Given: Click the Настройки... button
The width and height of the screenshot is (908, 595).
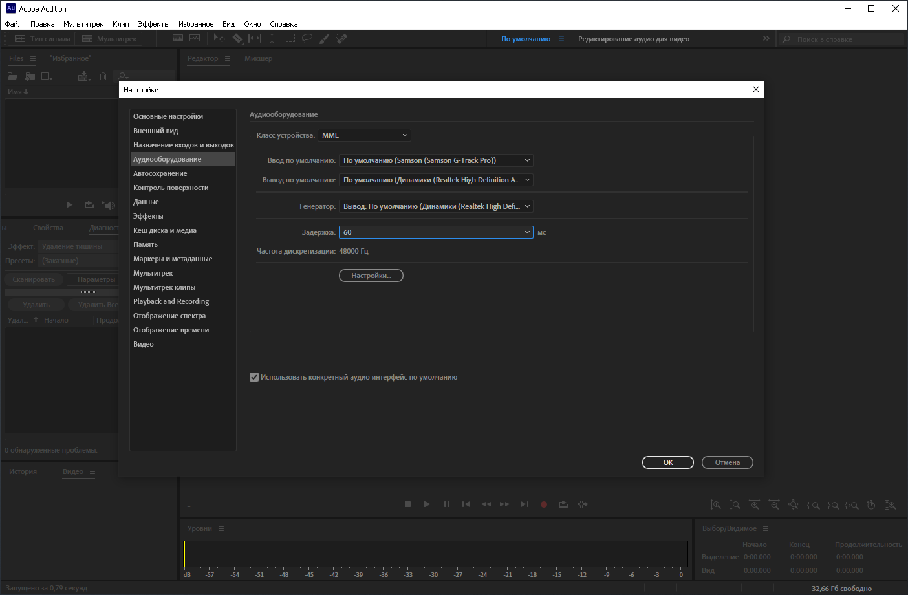Looking at the screenshot, I should (371, 276).
